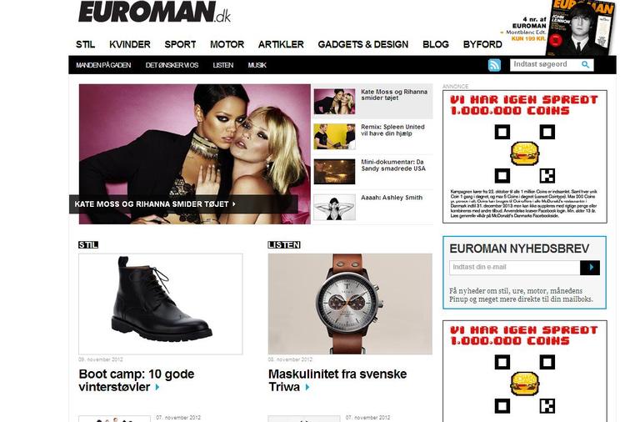Open the STIL menu

(85, 44)
